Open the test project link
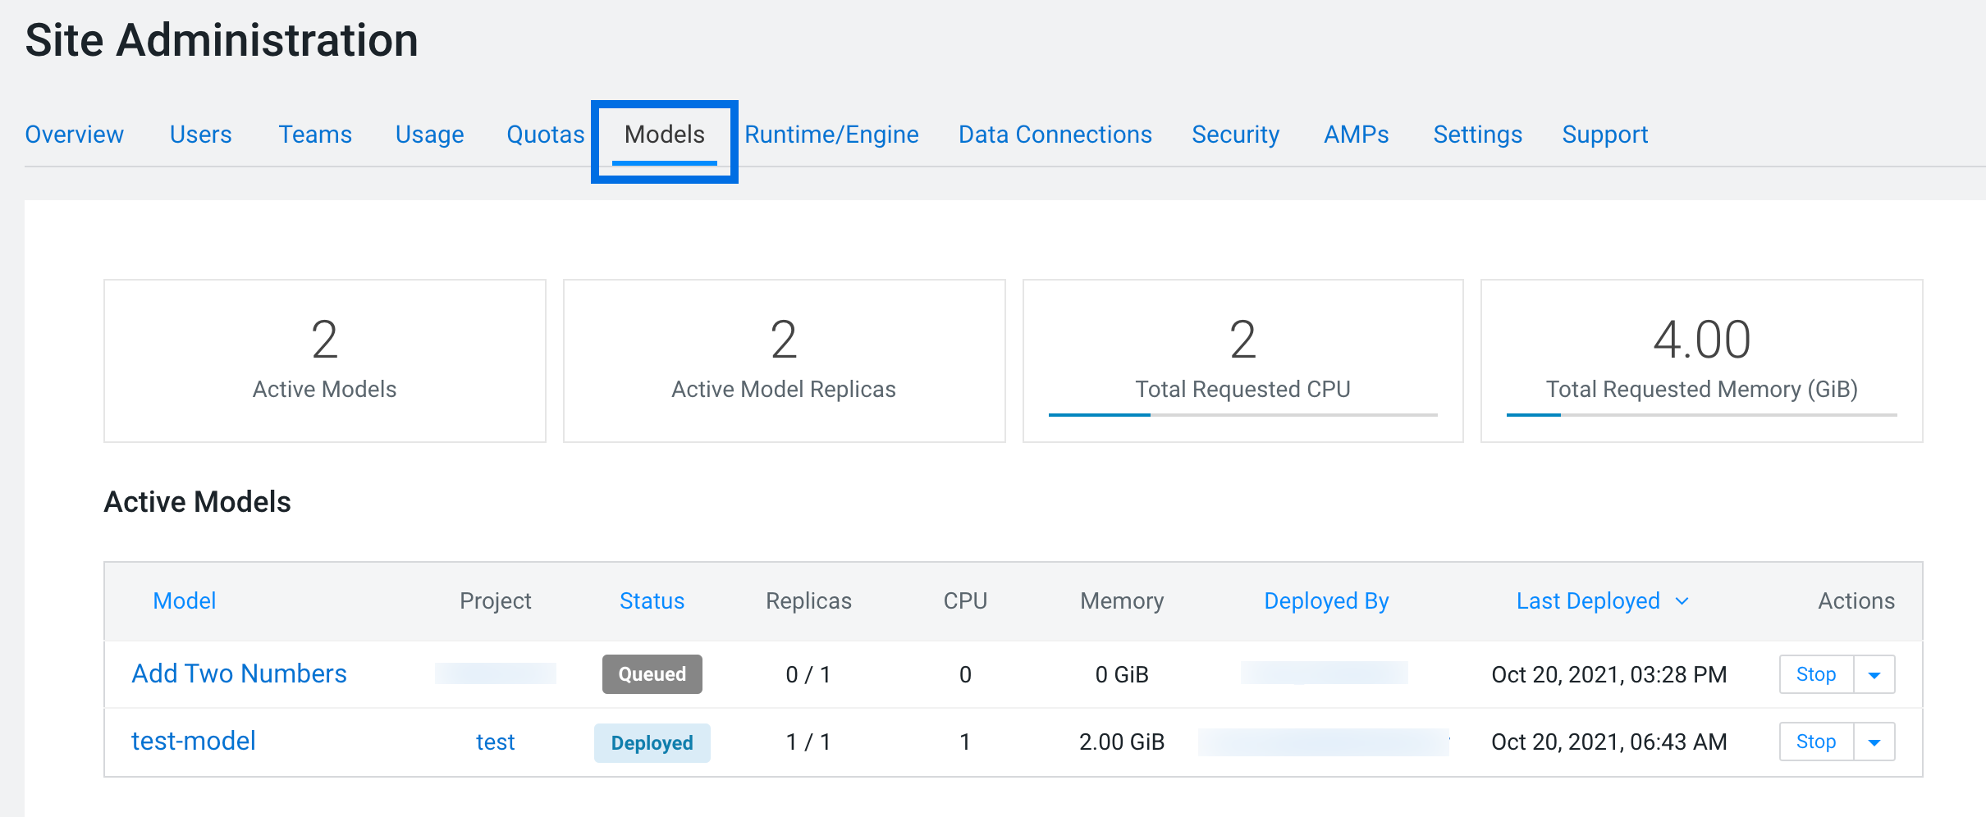 495,742
